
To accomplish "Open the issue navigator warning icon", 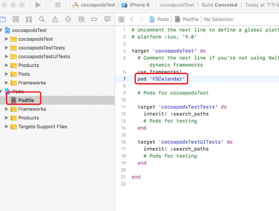I will [55, 19].
